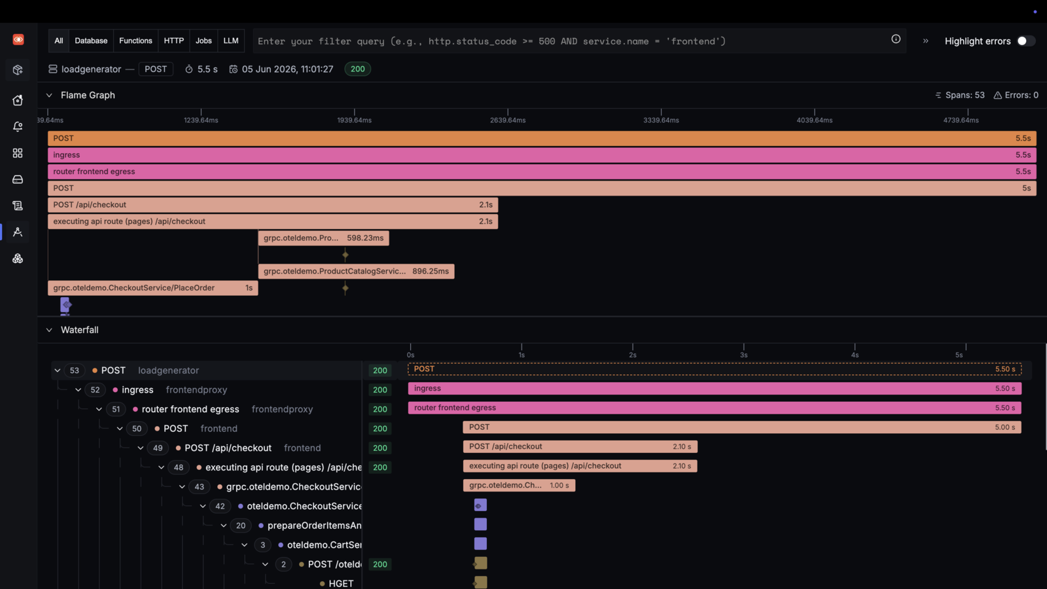Click the calendar icon beside the trace date

pos(234,69)
